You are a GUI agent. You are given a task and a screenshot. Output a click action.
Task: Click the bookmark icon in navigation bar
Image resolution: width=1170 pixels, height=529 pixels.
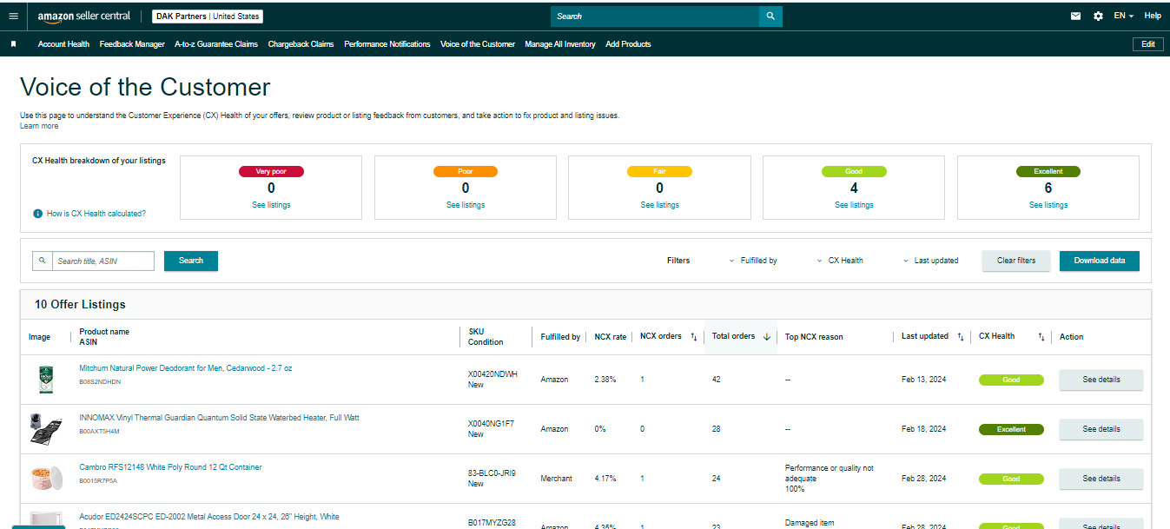click(x=13, y=44)
